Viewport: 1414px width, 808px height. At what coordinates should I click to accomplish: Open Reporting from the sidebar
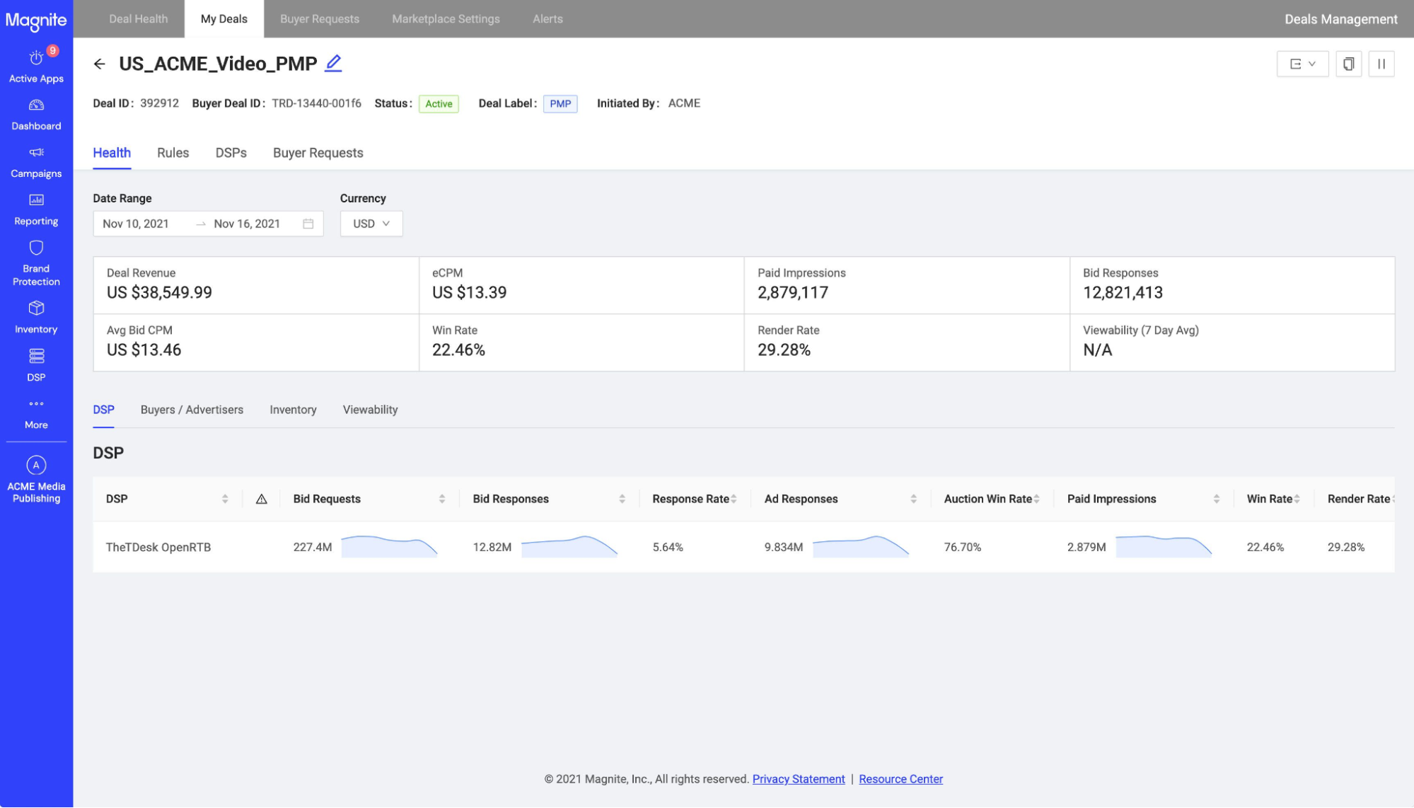[x=36, y=209]
